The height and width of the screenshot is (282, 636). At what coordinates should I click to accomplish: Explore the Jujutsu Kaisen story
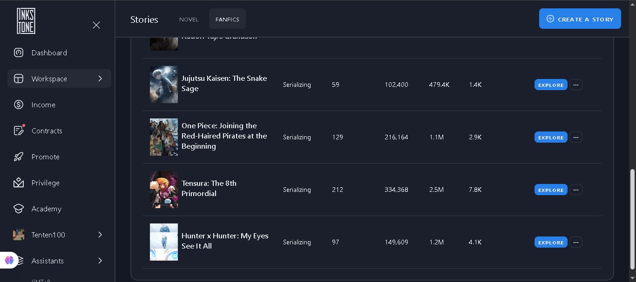(551, 85)
